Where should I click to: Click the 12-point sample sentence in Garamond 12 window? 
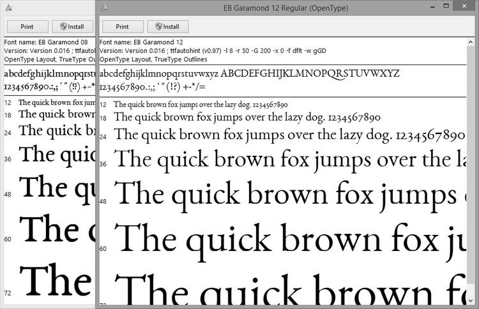pyautogui.click(x=201, y=105)
